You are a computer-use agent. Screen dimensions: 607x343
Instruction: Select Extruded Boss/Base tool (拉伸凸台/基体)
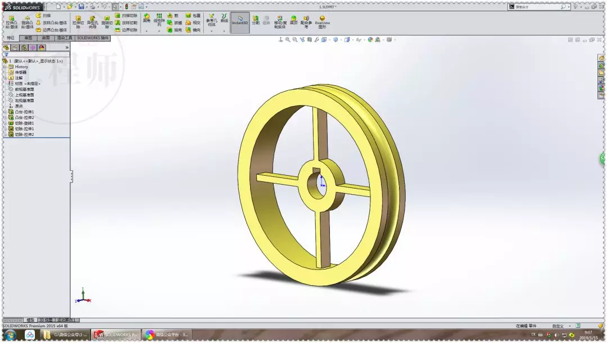(x=11, y=22)
